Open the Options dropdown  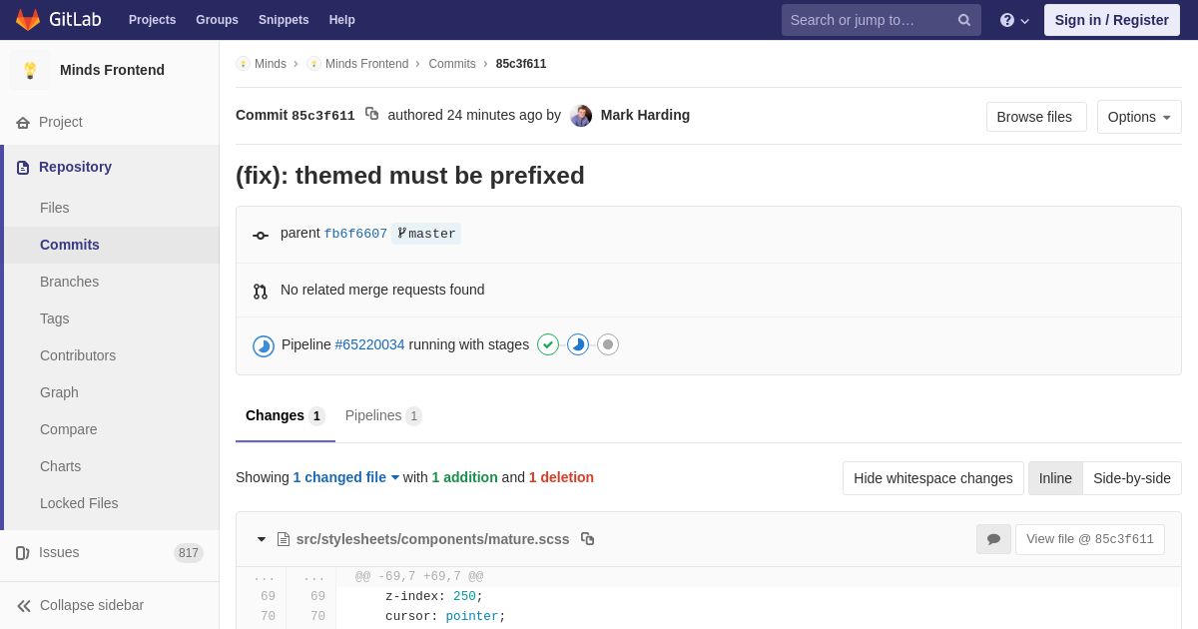1139,117
